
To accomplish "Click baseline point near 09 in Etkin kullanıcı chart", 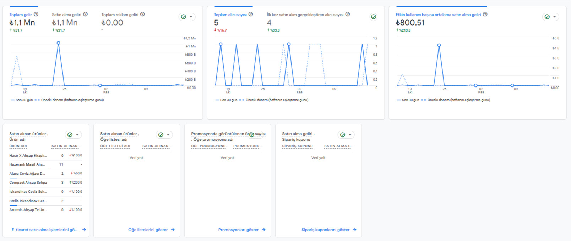I will (512, 85).
